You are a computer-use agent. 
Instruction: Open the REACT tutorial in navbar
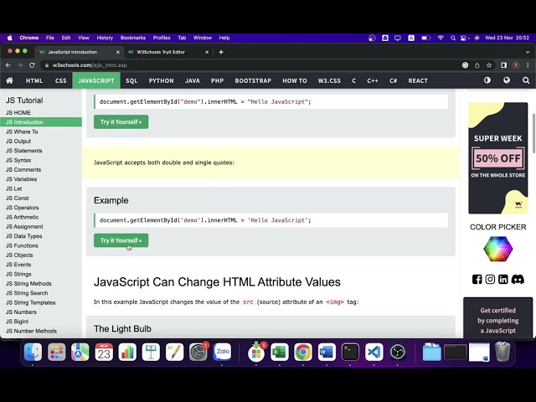418,80
